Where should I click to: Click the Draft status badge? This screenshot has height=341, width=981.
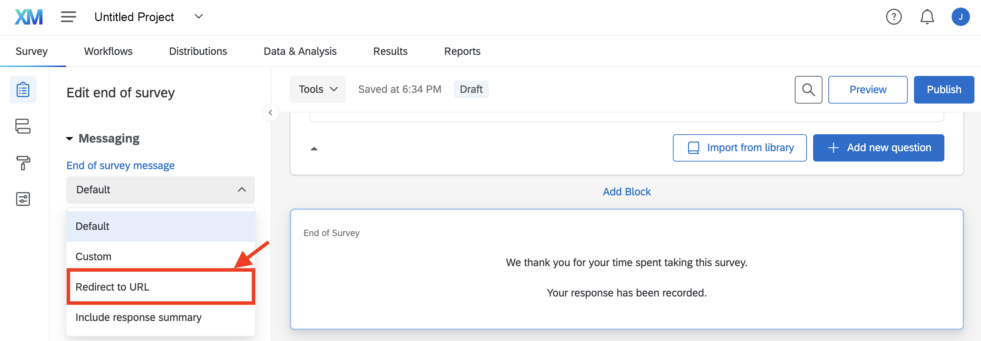click(471, 89)
